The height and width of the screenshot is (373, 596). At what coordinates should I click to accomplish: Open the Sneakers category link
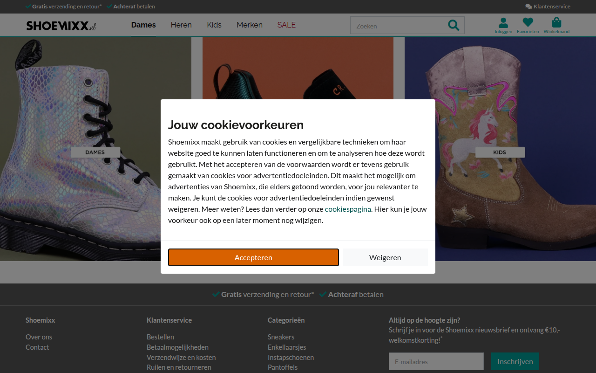281,337
